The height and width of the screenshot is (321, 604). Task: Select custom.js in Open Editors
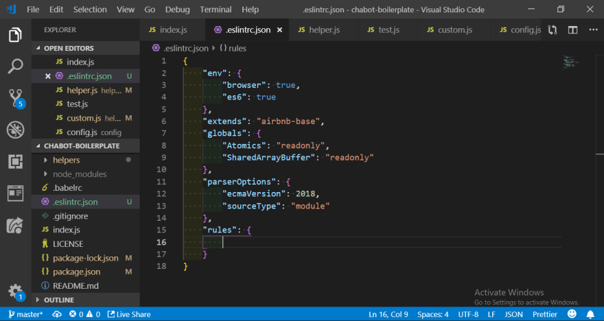pyautogui.click(x=86, y=118)
